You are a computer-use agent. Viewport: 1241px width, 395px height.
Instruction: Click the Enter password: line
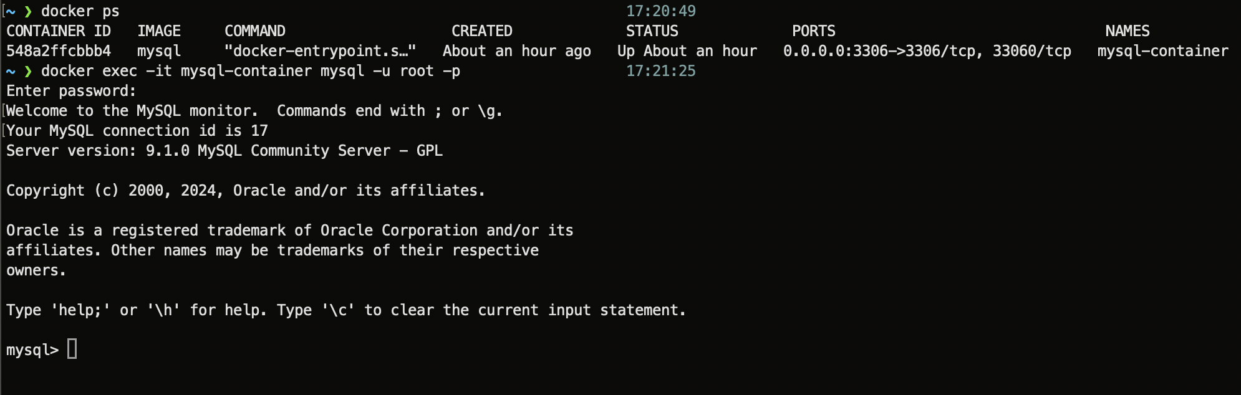pos(71,91)
